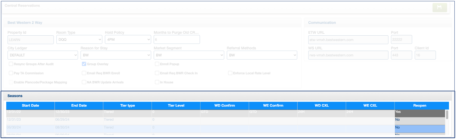This screenshot has width=456, height=139.
Task: Expand the Reason for Stay dropdown
Action: [x=116, y=55]
